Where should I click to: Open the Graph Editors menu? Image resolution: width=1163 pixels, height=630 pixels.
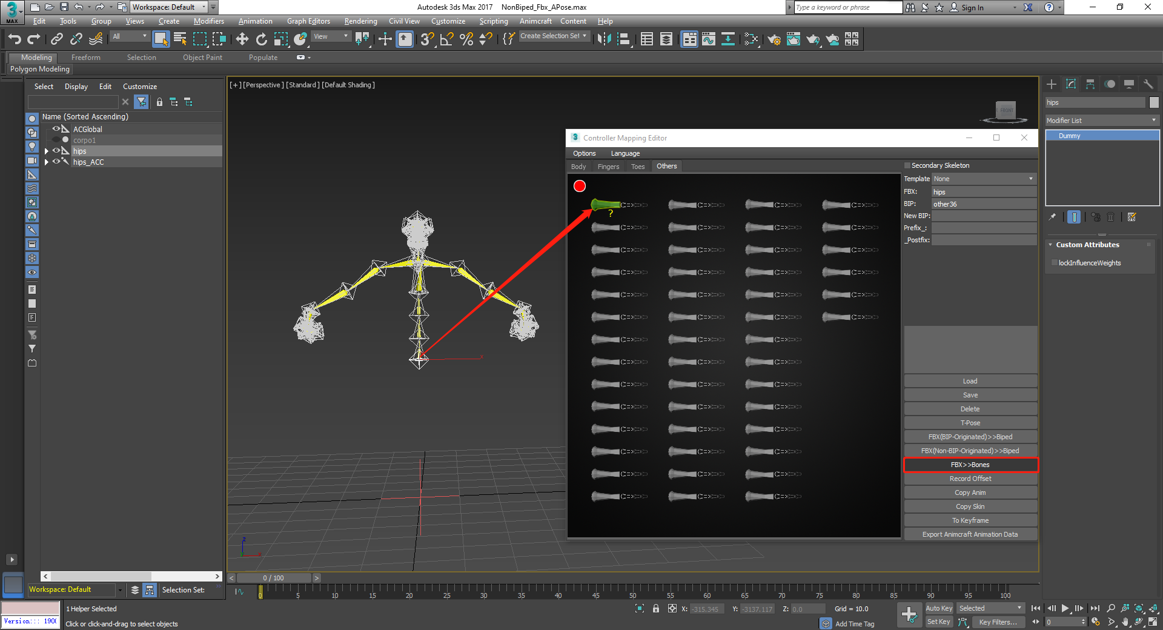(308, 21)
